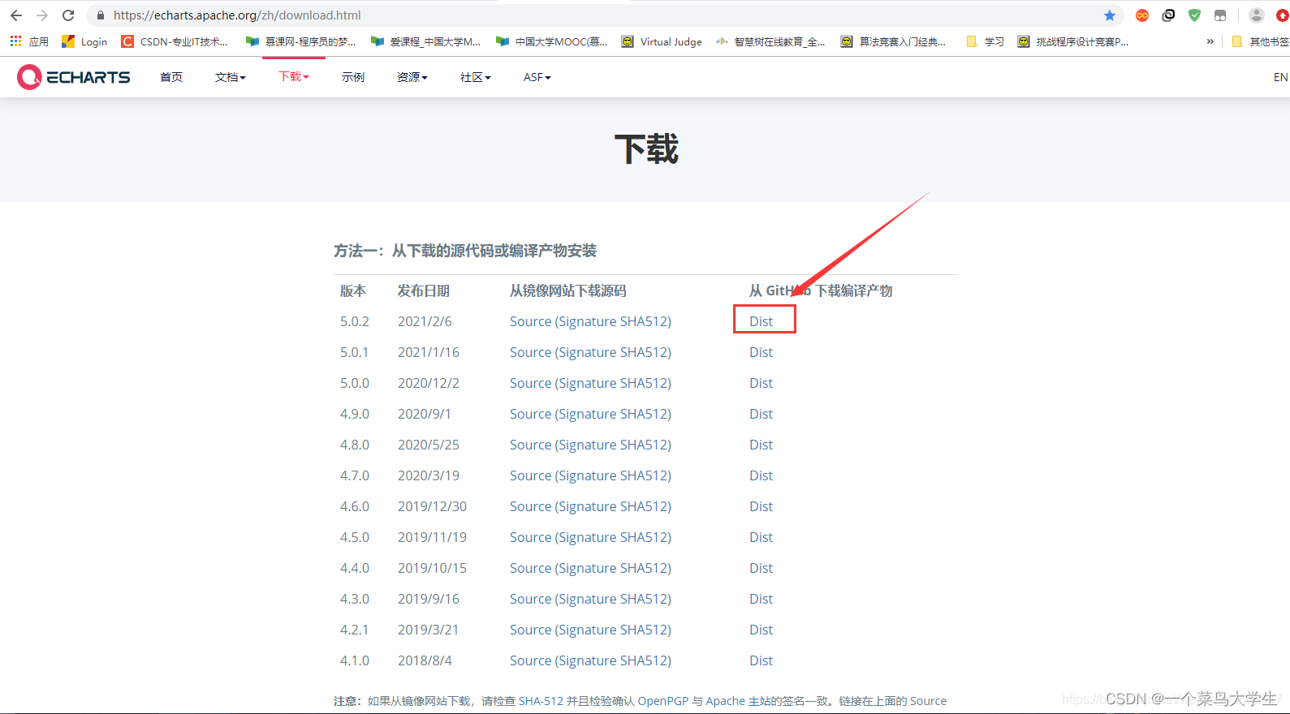Screen dimensions: 1290x714
Task: Click the padlock icon in the address bar
Action: [101, 15]
